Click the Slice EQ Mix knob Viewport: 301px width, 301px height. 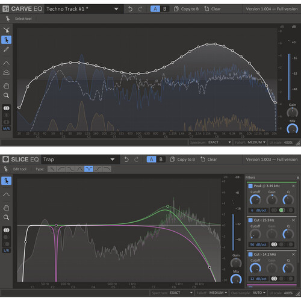click(236, 279)
